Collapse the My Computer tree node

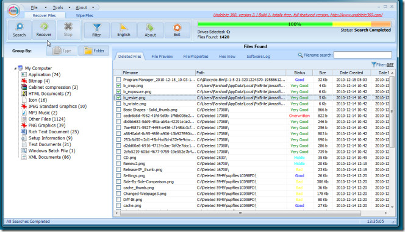tap(15, 68)
